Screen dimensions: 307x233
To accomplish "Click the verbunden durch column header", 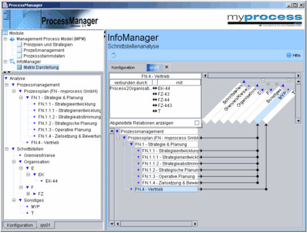I will tap(131, 83).
